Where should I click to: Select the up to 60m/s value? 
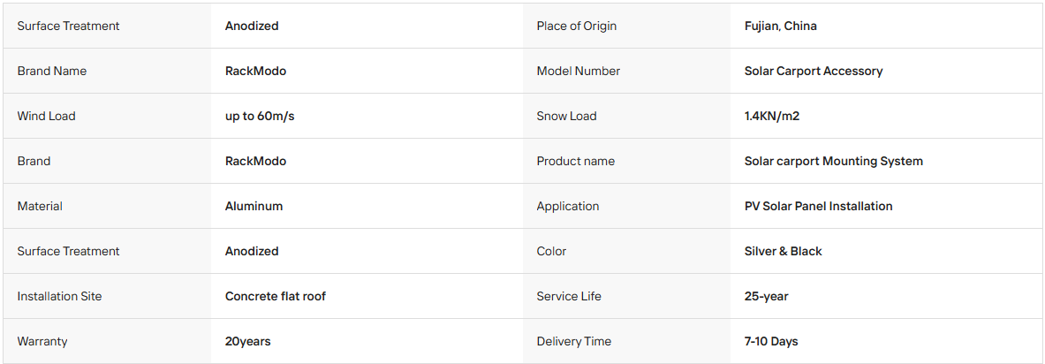pyautogui.click(x=260, y=116)
